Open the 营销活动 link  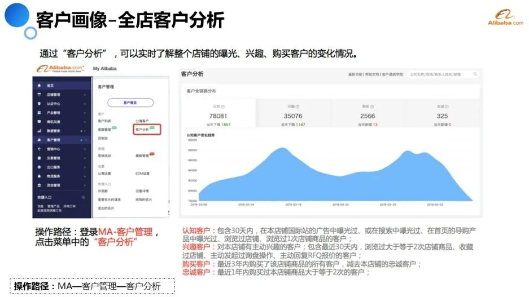point(104,156)
